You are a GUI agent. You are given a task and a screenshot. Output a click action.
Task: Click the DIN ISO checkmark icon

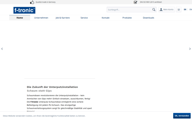[135, 2]
